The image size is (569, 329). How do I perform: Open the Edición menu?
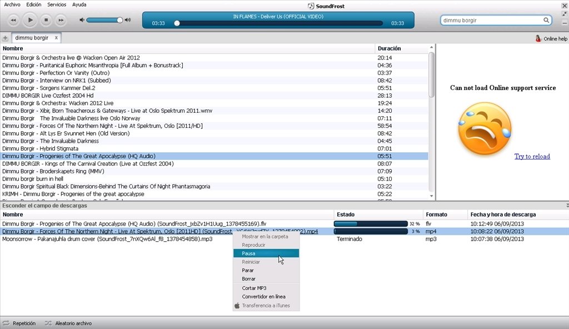click(x=34, y=4)
